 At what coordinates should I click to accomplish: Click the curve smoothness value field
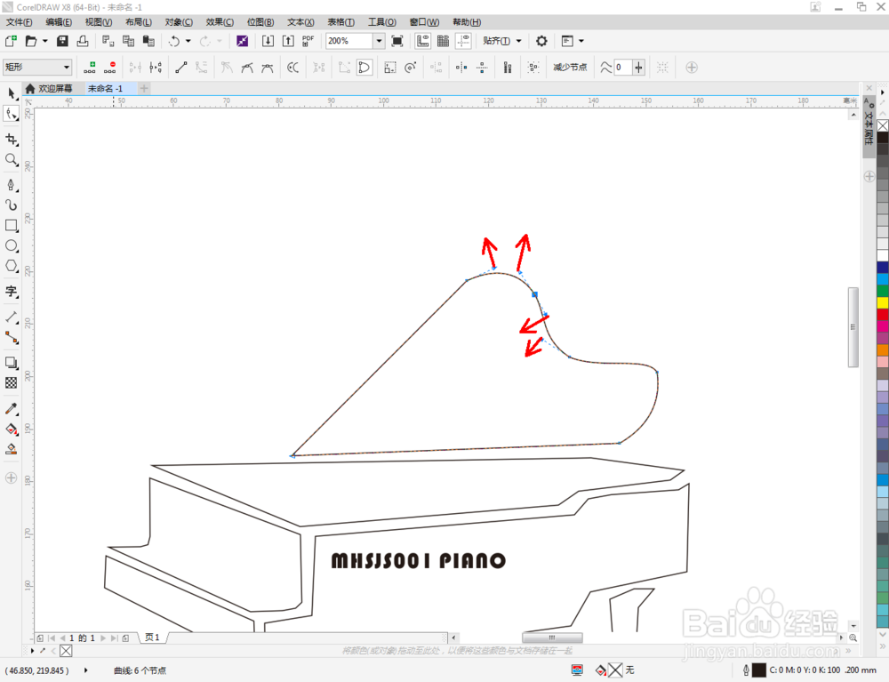coord(622,68)
